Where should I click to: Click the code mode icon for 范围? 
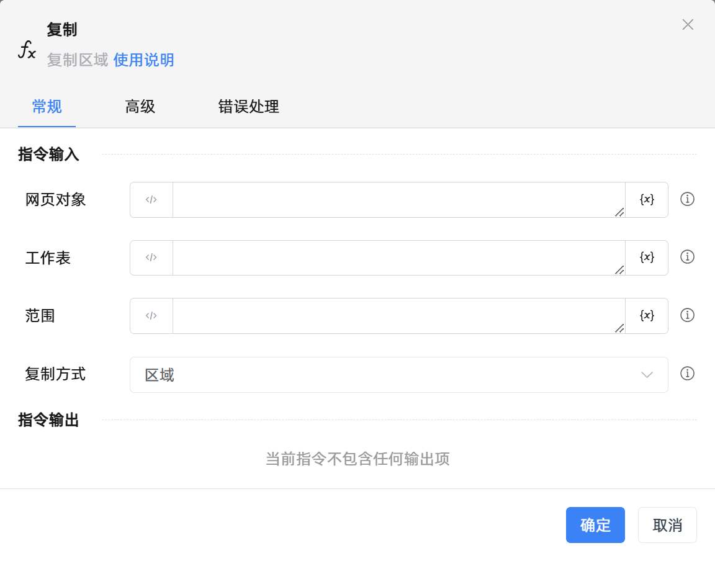[x=151, y=316]
